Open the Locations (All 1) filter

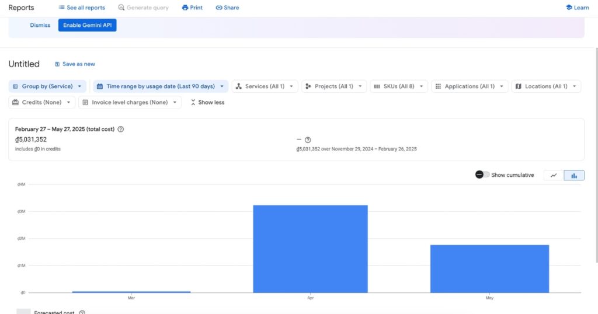(x=545, y=86)
